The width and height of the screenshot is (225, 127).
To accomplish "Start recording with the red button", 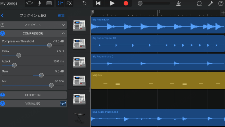I will [x=126, y=3].
